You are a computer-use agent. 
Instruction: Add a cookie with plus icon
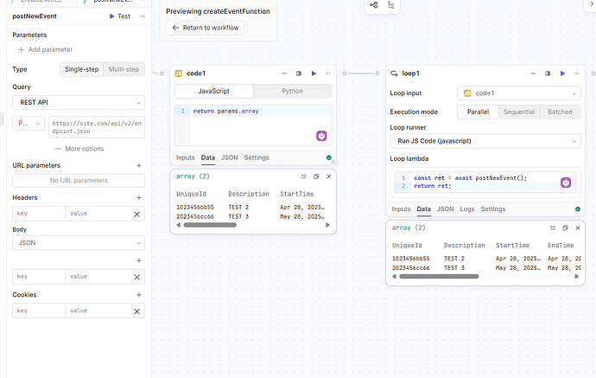coord(139,295)
